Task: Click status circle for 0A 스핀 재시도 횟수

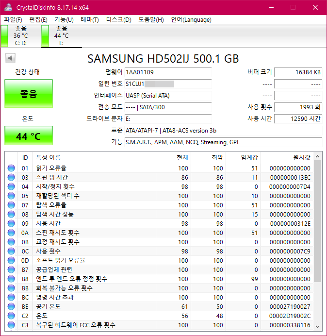Action: coord(11,233)
